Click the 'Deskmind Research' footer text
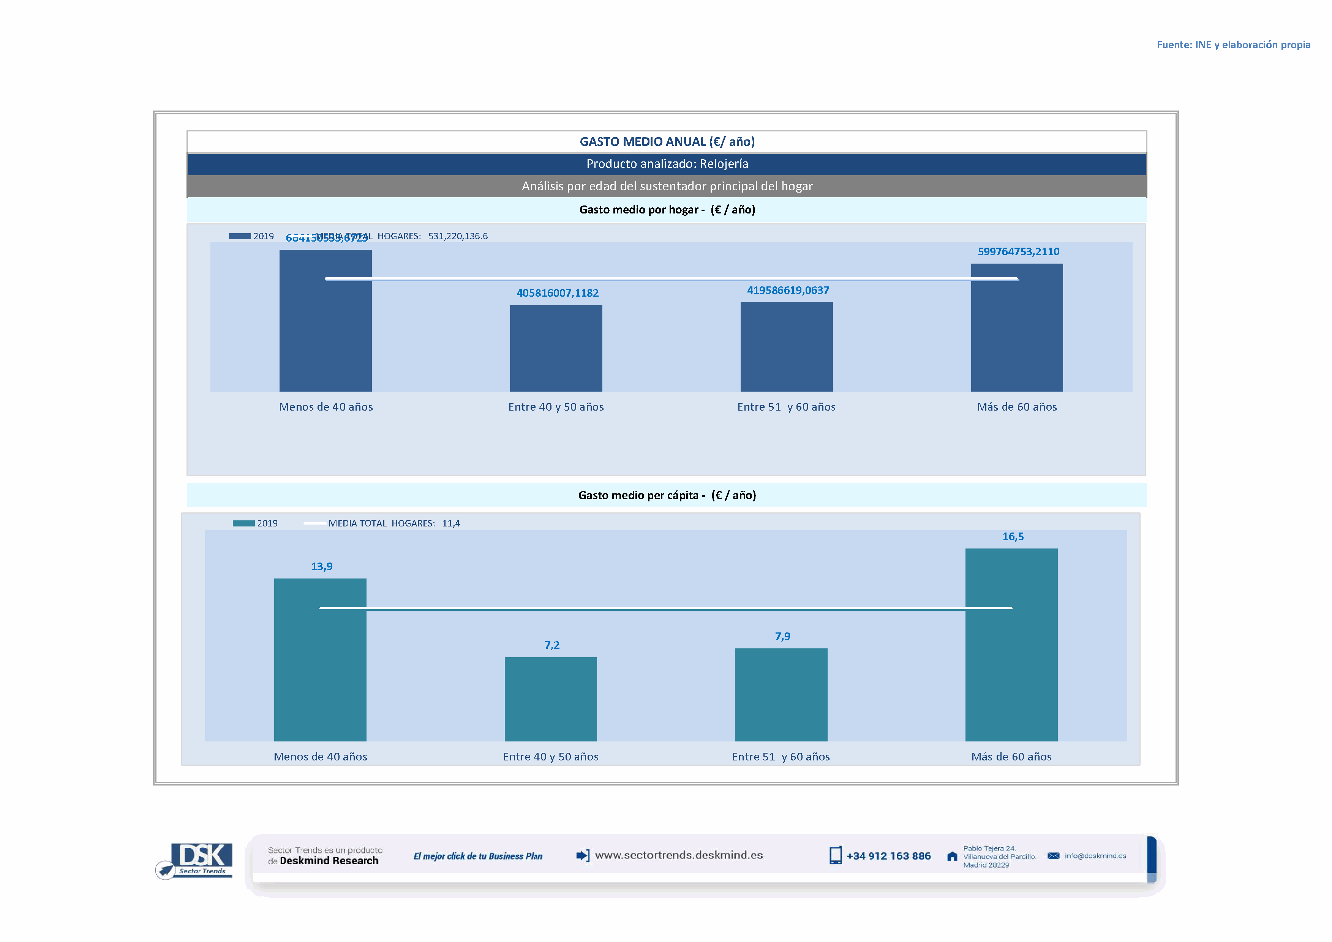 pos(329,861)
